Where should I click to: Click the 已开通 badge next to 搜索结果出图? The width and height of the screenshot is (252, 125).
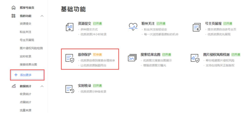pos(167,55)
